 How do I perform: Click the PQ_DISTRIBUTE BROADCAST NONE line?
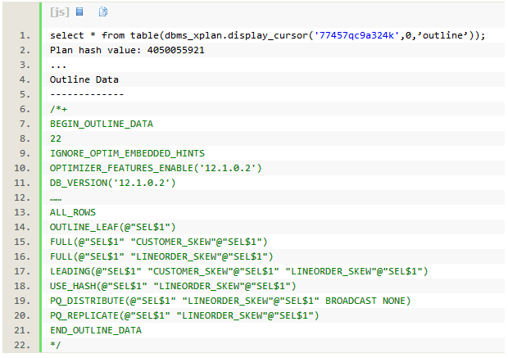pyautogui.click(x=230, y=301)
